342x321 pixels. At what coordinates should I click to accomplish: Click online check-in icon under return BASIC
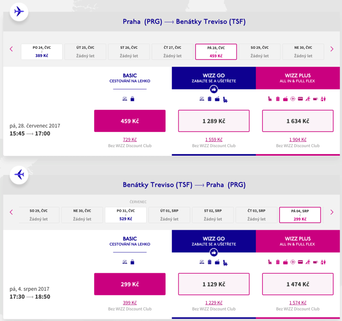tap(125, 262)
